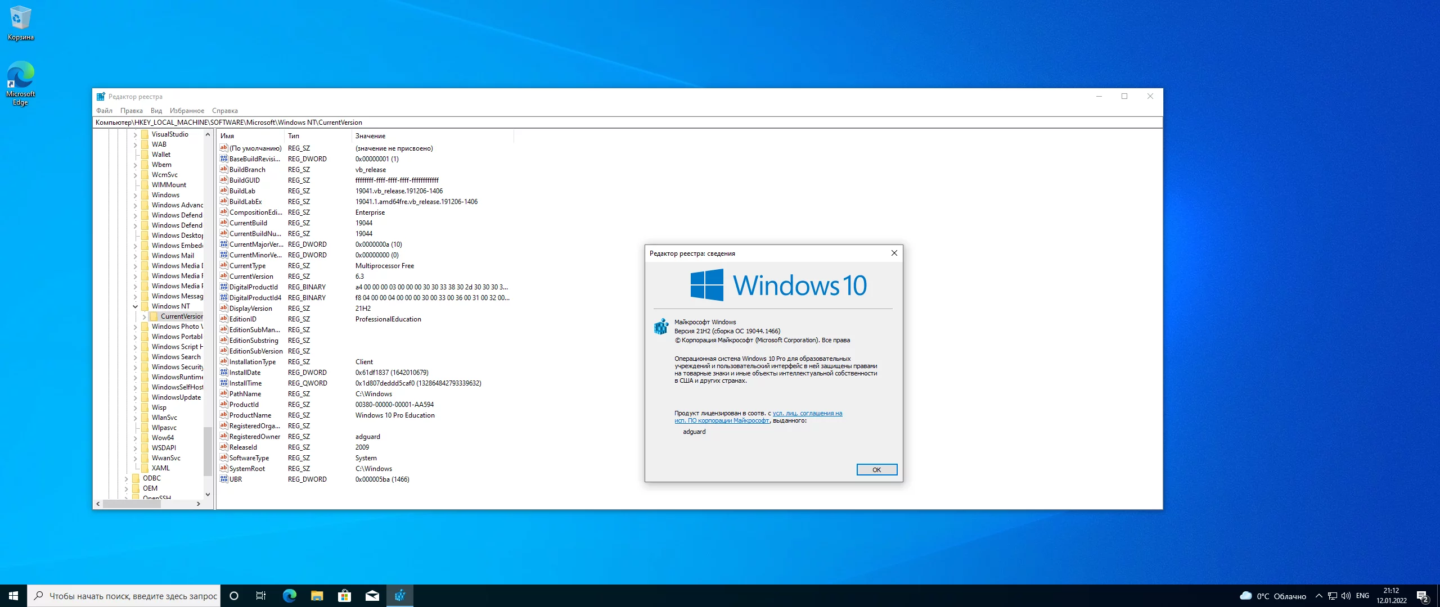Viewport: 1440px width, 607px height.
Task: Expand the WindowsUpdate key
Action: click(136, 397)
